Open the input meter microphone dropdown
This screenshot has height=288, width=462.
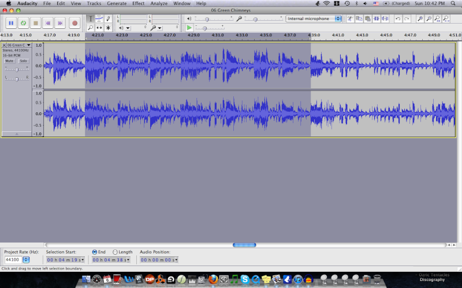click(x=160, y=28)
